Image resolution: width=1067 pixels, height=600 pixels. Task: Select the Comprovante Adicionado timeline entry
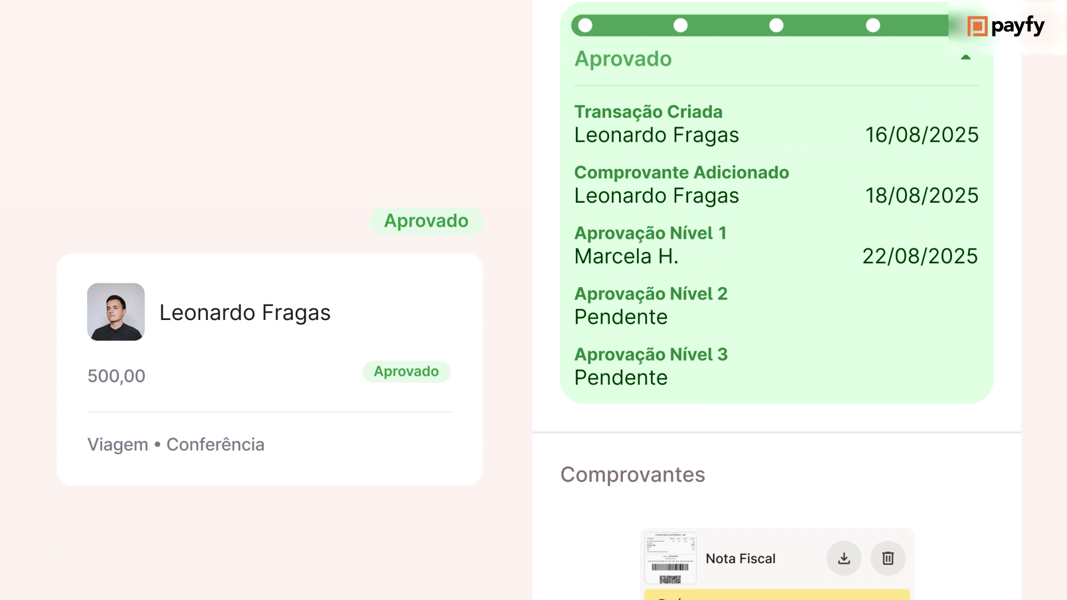[x=681, y=173]
